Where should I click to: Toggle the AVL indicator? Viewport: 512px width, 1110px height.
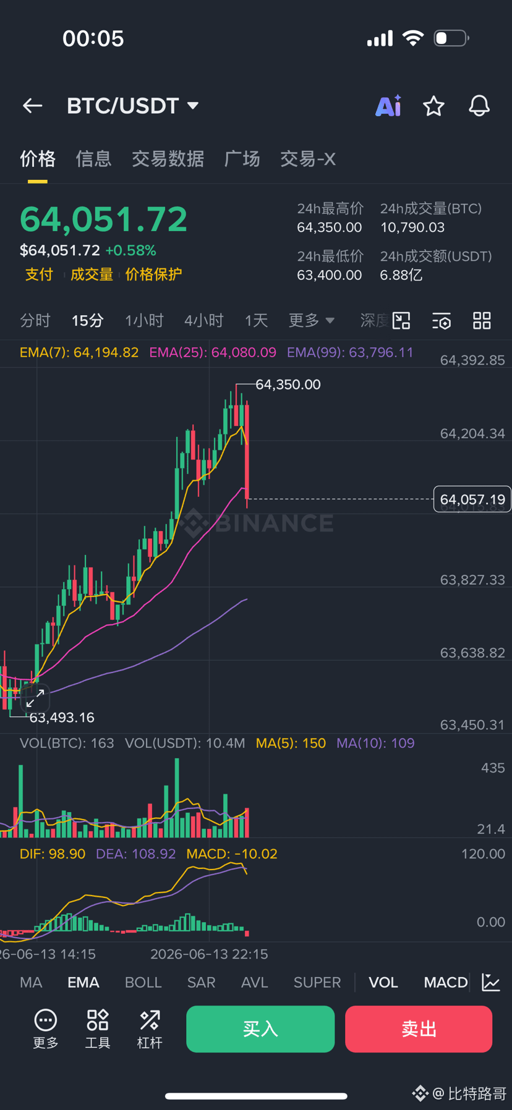[x=255, y=982]
